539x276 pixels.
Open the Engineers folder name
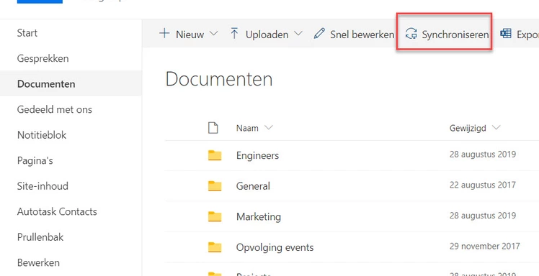tap(257, 156)
